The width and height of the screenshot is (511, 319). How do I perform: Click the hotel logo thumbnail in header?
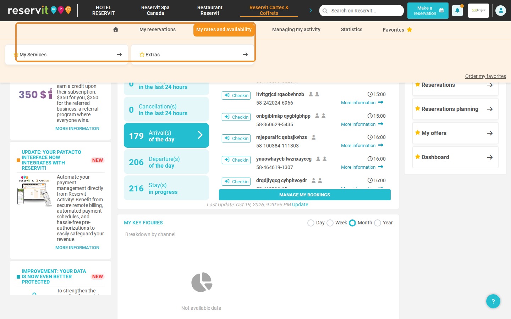[x=478, y=11]
